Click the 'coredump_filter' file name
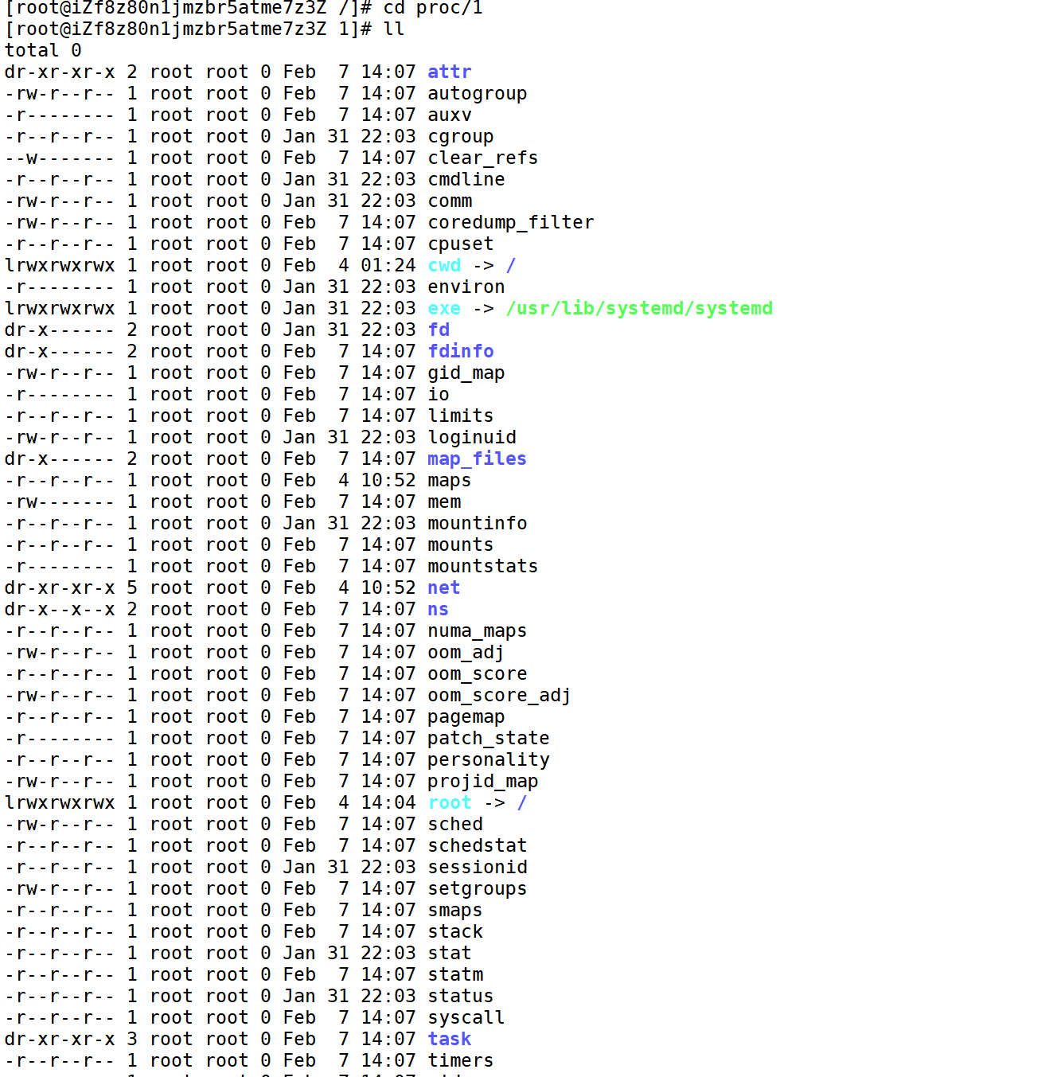The image size is (1049, 1077). pos(511,222)
